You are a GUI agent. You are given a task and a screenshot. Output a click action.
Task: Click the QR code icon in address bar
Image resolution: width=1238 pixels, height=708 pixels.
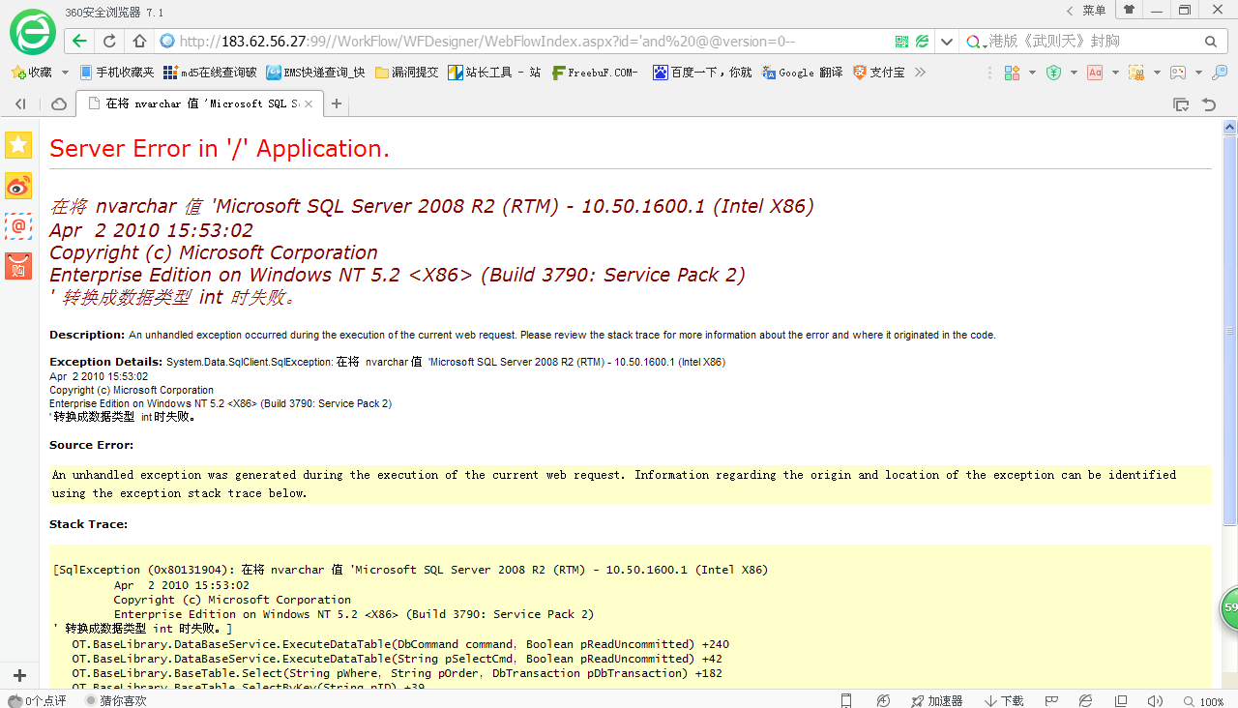point(901,42)
